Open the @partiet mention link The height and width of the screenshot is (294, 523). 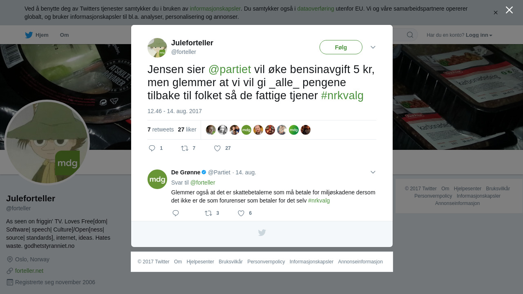[230, 69]
